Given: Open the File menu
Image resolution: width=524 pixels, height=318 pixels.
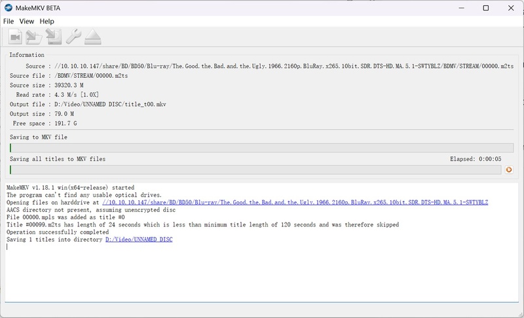Looking at the screenshot, I should coord(9,22).
